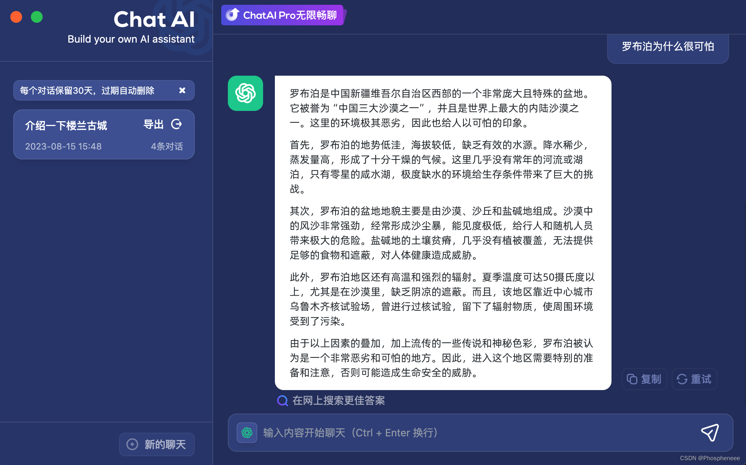
Task: Open ChatAI Pro无限畅聊 banner
Action: coord(290,15)
